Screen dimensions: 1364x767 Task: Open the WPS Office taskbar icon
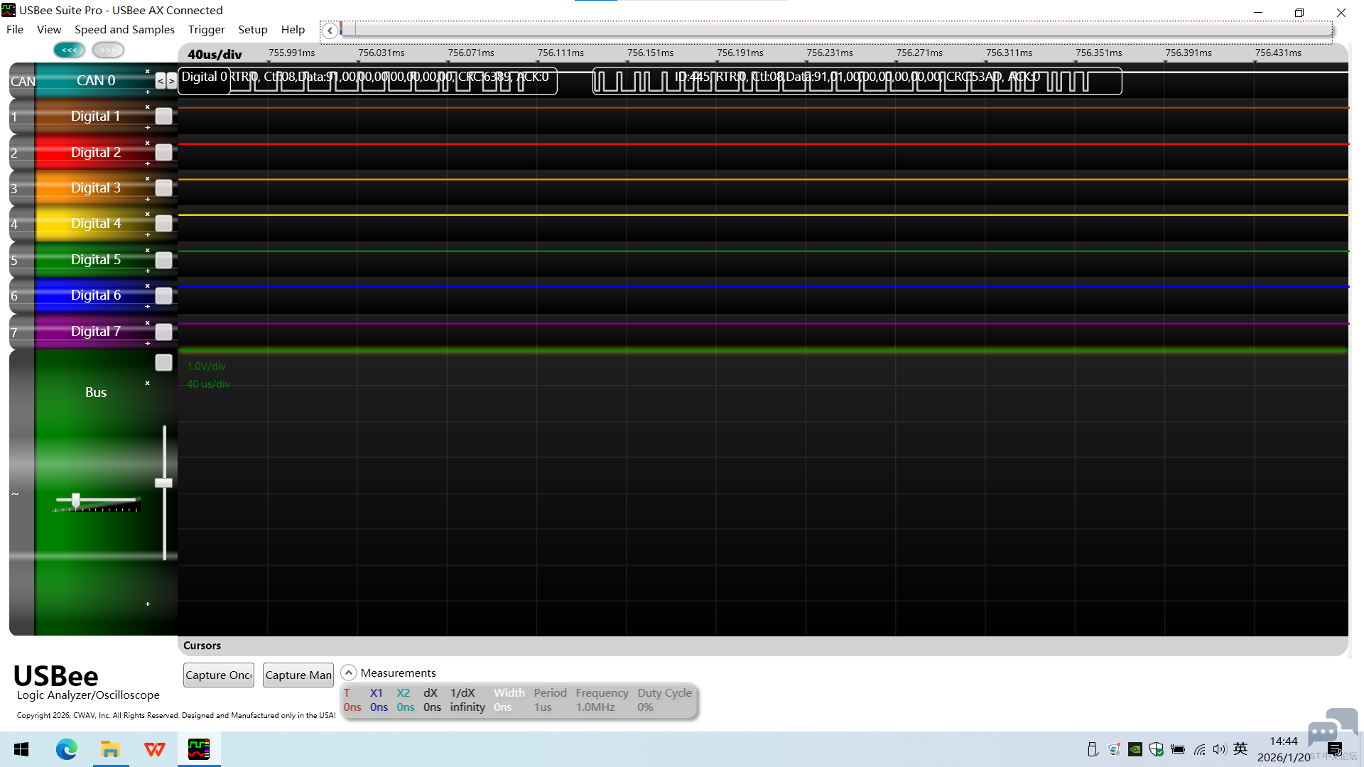(x=155, y=749)
